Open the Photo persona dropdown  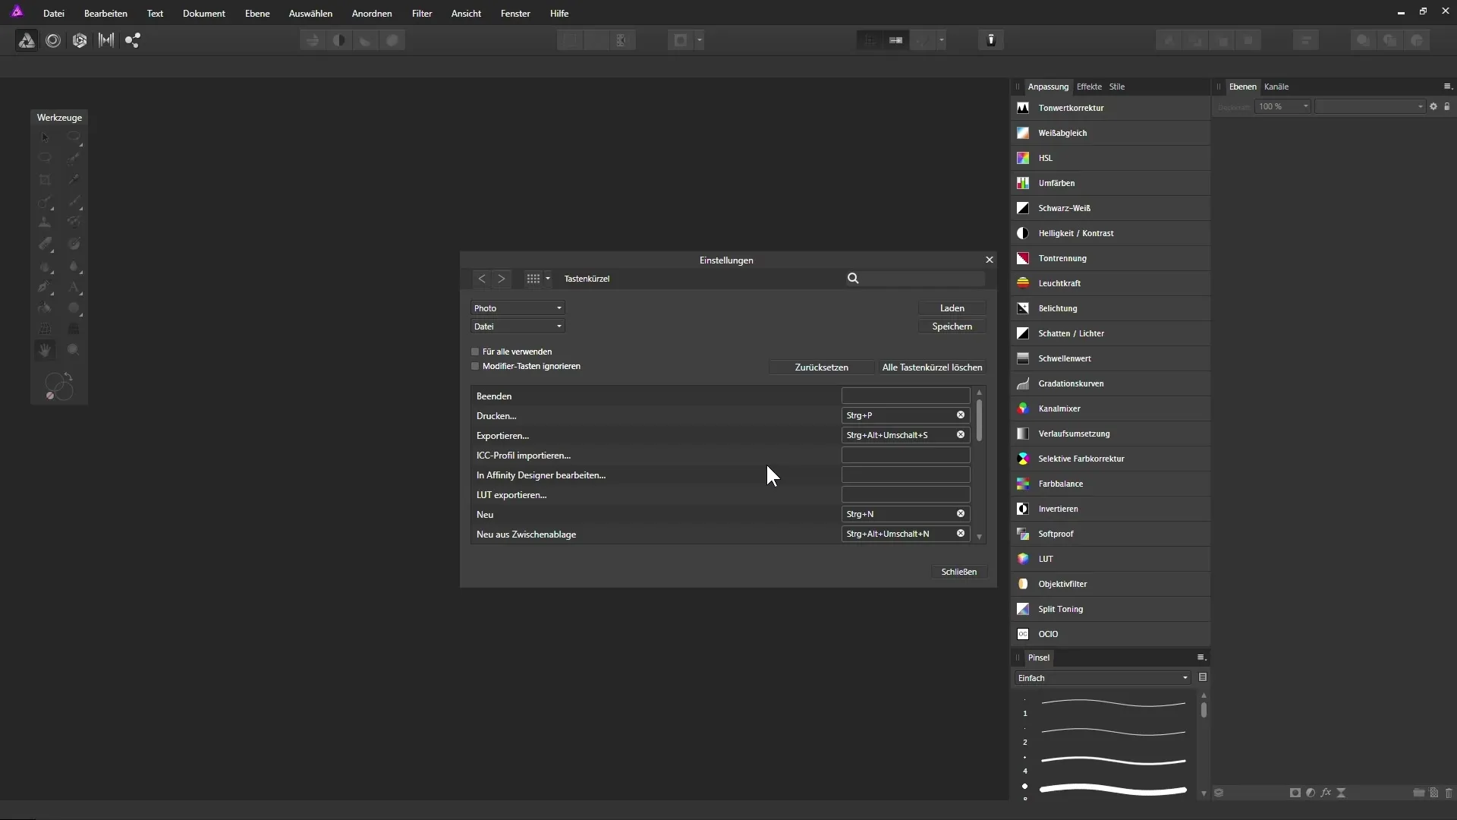[x=518, y=308]
